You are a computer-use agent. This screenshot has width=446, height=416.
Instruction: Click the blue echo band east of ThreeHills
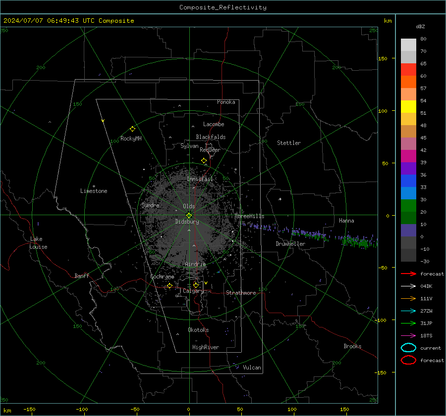(259, 227)
